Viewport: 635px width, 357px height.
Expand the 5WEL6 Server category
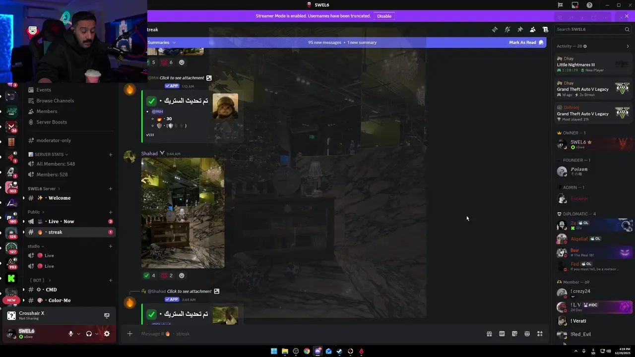tap(44, 188)
